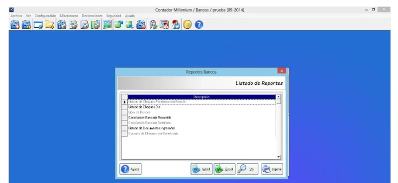This screenshot has width=398, height=183.
Task: Click the Descripción column header
Action: point(201,97)
